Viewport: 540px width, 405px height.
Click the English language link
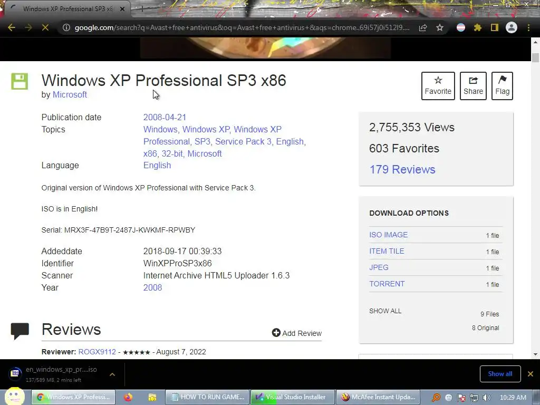(157, 165)
